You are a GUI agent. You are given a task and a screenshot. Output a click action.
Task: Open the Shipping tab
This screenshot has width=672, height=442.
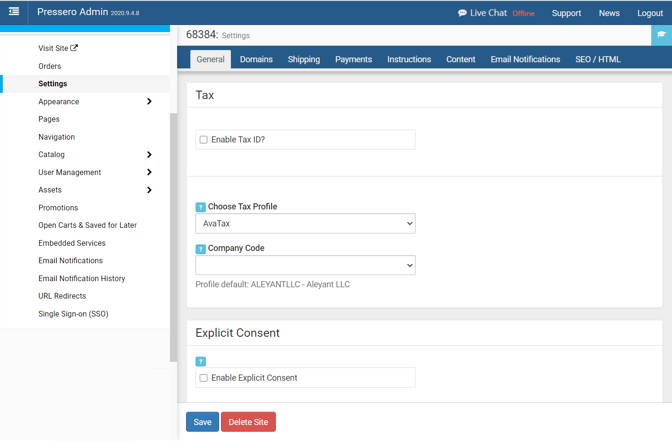point(304,59)
